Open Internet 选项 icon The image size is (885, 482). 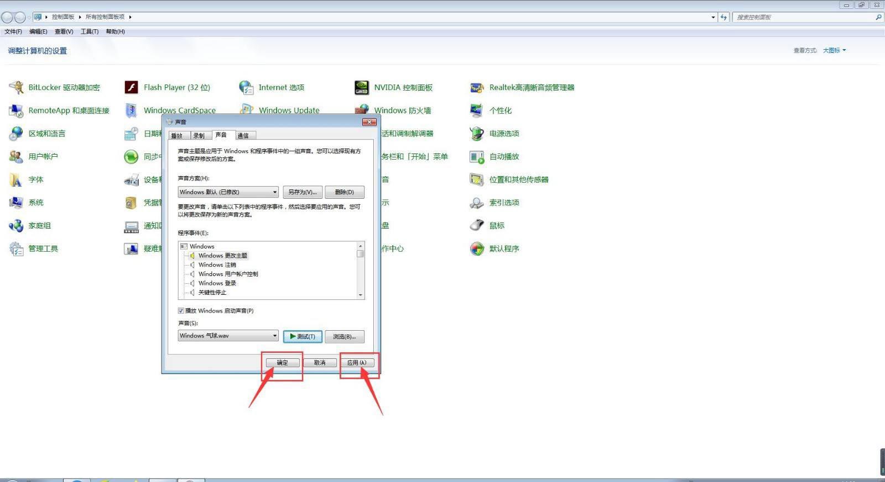click(246, 87)
